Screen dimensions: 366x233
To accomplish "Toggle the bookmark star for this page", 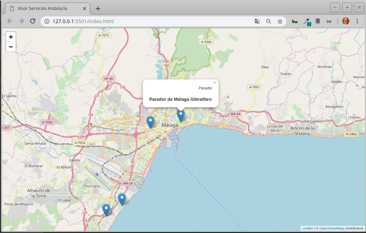I will [280, 21].
